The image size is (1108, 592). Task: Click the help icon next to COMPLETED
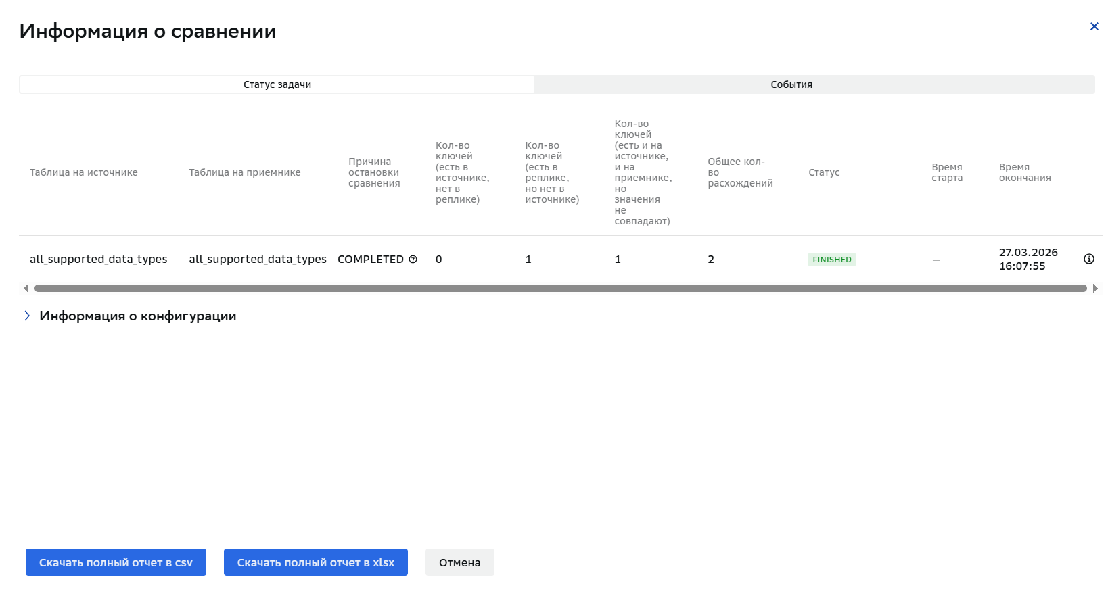pyautogui.click(x=413, y=260)
